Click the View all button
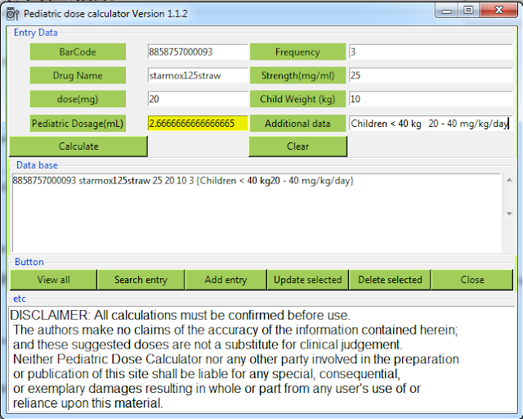523x419 pixels. 53,280
